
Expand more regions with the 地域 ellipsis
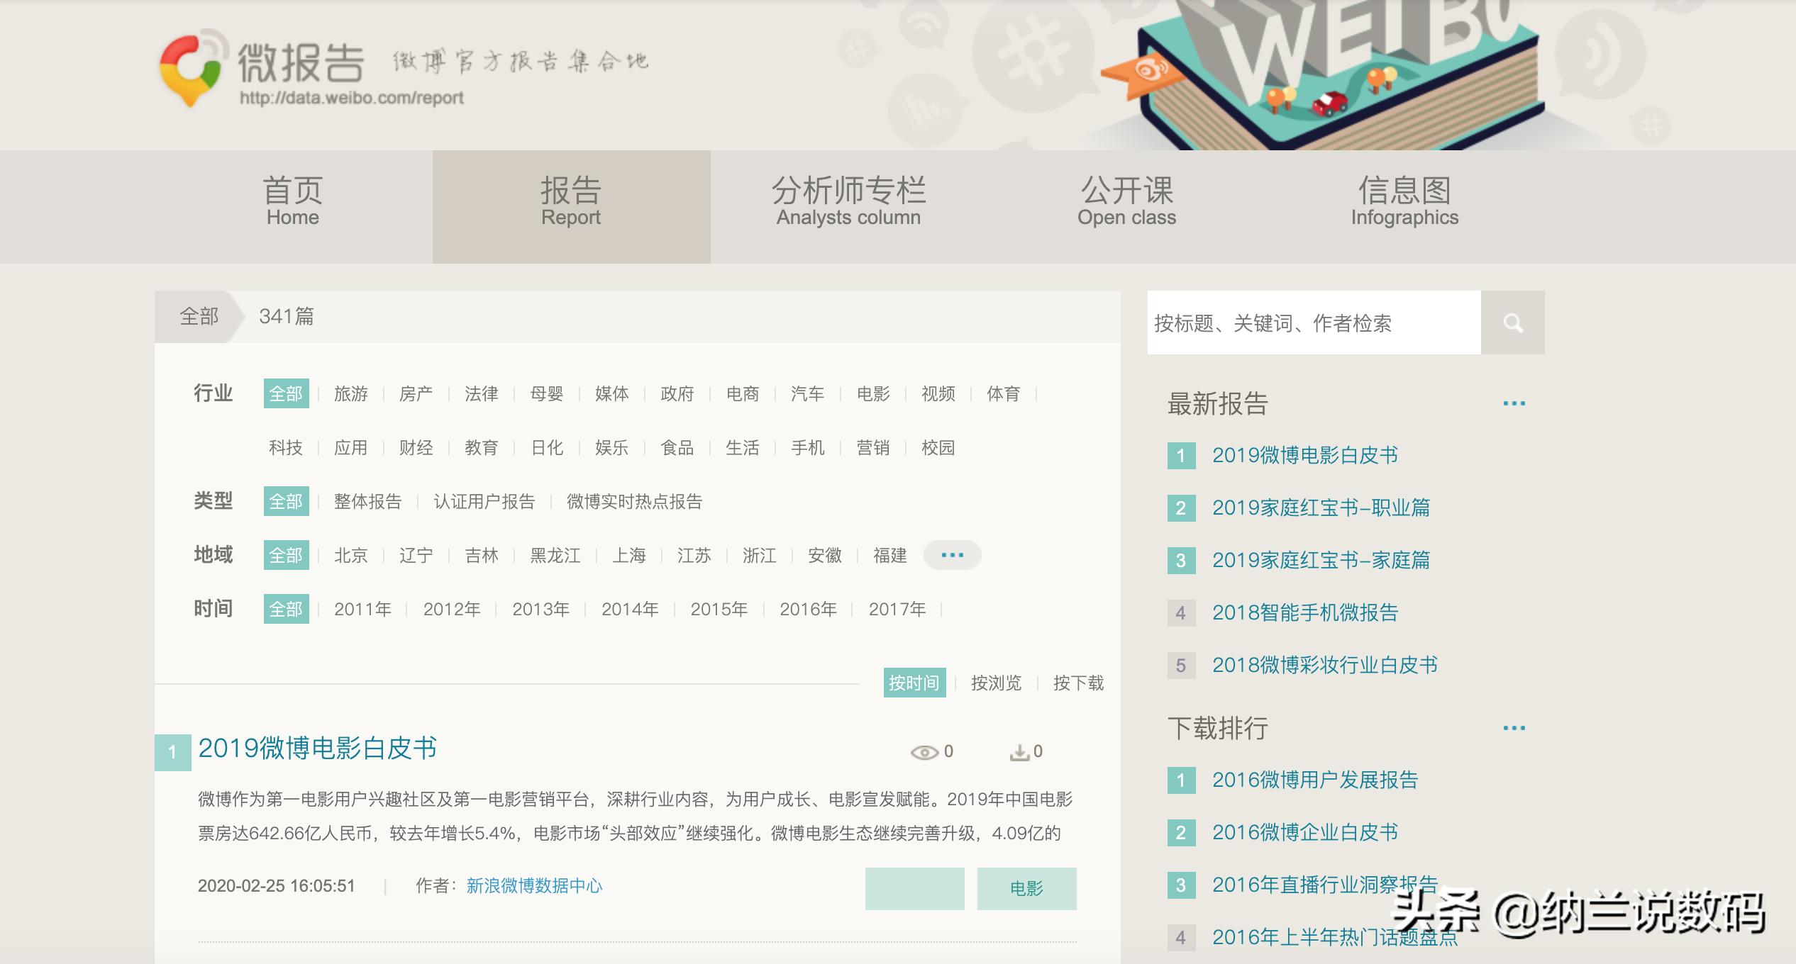(953, 555)
